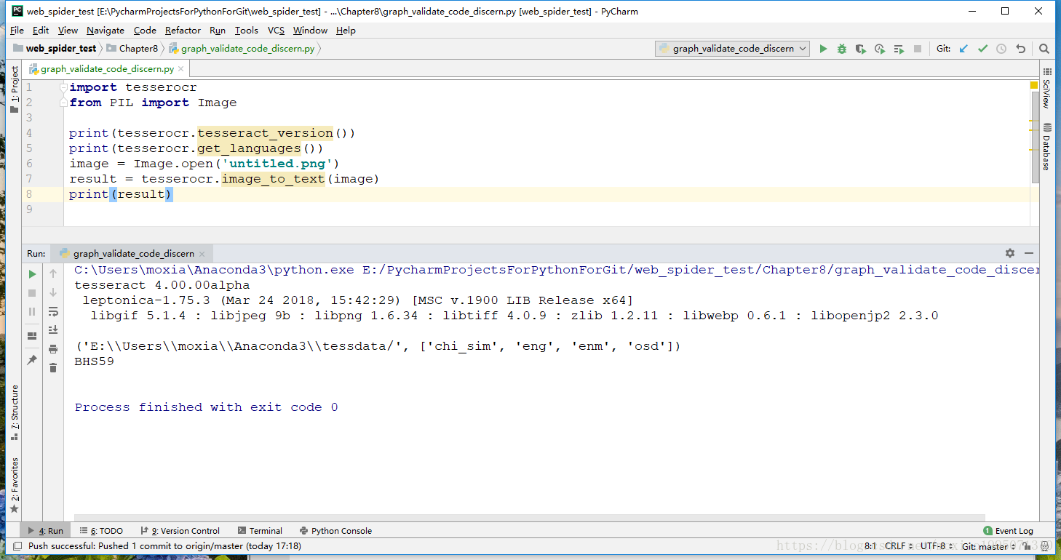Stop the process in Run panel

point(32,293)
